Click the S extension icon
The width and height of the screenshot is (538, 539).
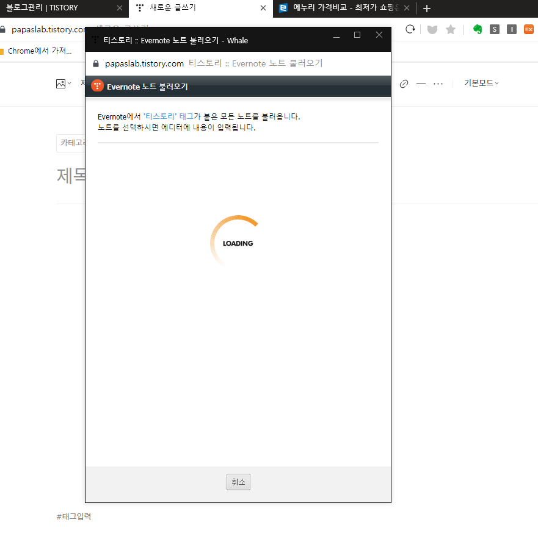(x=494, y=29)
